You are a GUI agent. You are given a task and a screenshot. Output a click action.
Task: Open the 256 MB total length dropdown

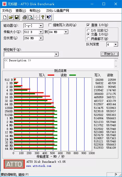pyautogui.click(x=41, y=38)
